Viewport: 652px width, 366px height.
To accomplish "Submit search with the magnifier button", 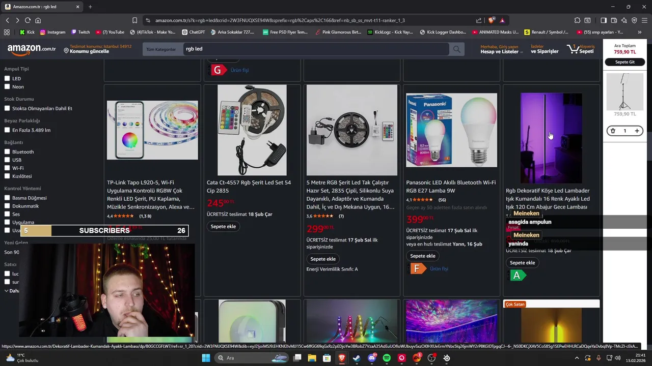I will coord(456,49).
